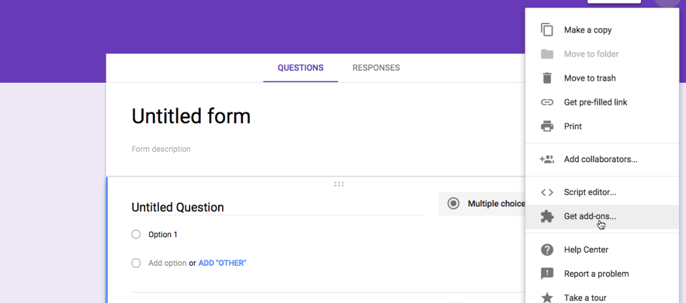The image size is (686, 303).
Task: Click the Get add-ons puzzle piece icon
Action: tap(547, 216)
